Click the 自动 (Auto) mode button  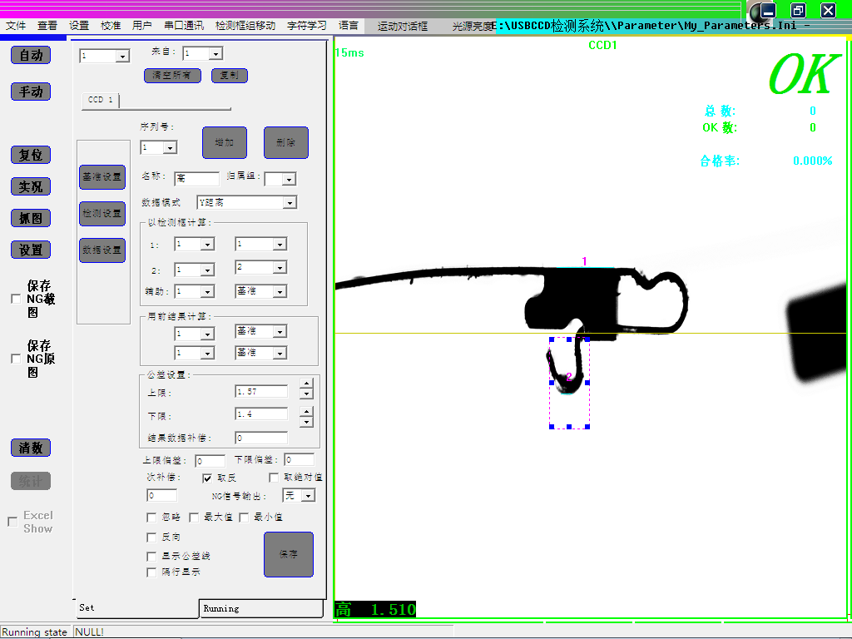[31, 55]
